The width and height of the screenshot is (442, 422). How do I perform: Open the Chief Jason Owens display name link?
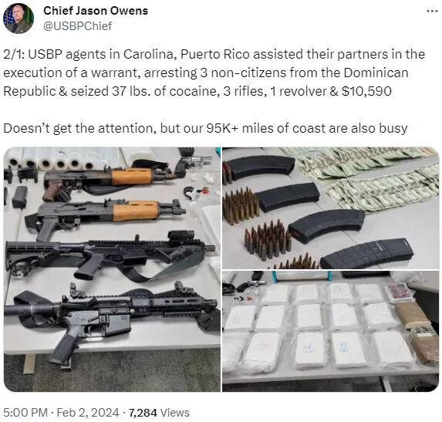96,11
